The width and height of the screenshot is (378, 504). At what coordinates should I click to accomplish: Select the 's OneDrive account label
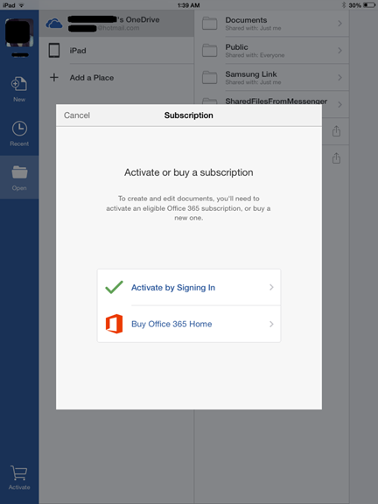(x=114, y=19)
